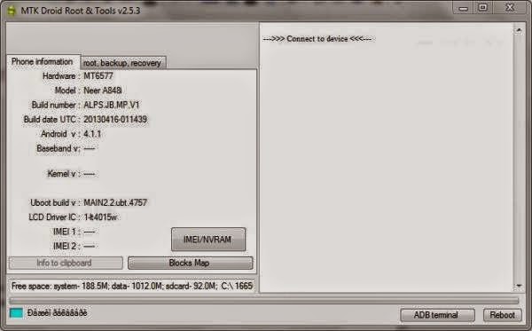Click the cyan connection status indicator

tap(16, 312)
